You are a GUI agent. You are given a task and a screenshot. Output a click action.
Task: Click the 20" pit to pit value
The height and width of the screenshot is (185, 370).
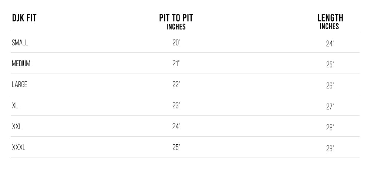pyautogui.click(x=176, y=43)
